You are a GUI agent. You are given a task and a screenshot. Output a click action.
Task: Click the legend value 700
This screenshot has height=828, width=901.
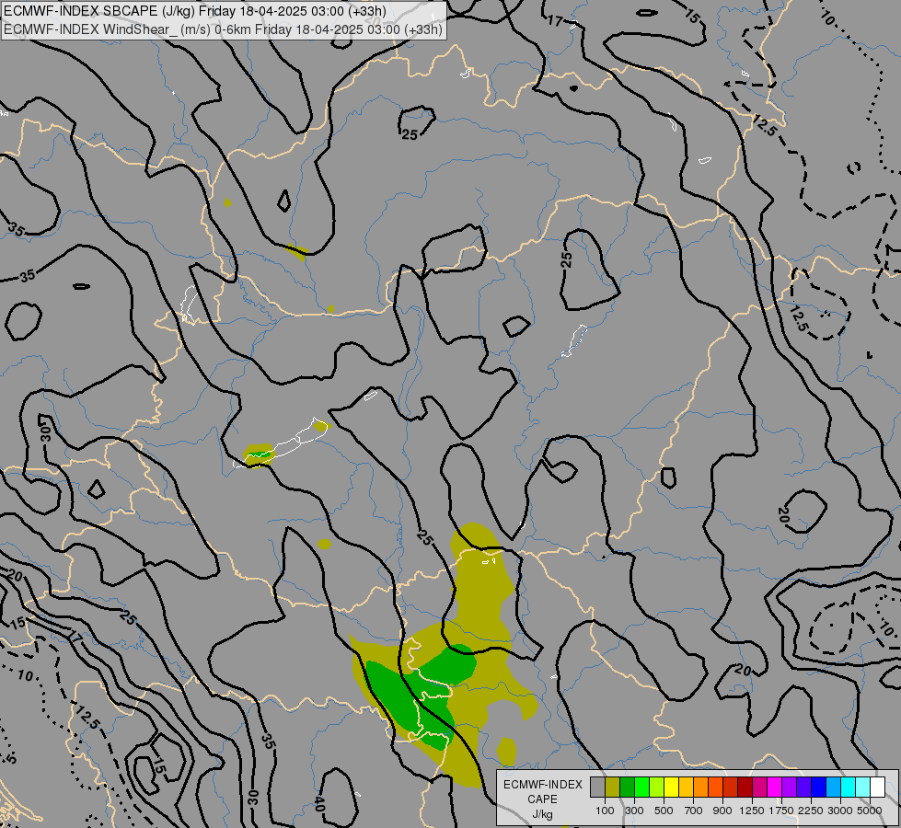coord(694,811)
